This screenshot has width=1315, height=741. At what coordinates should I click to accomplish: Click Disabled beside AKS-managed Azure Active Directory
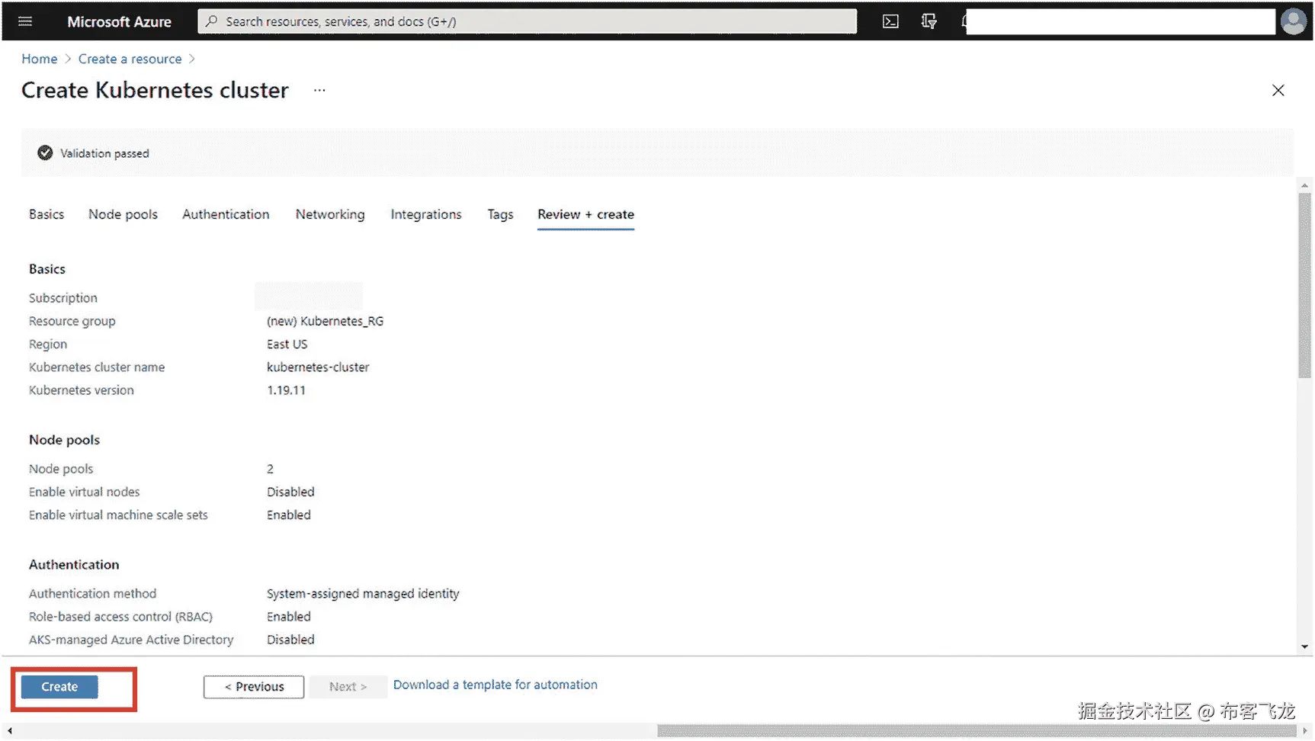tap(290, 639)
